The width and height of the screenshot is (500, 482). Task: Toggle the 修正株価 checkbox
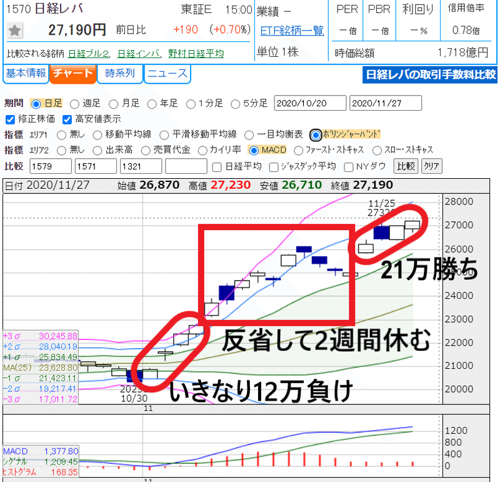(10, 119)
